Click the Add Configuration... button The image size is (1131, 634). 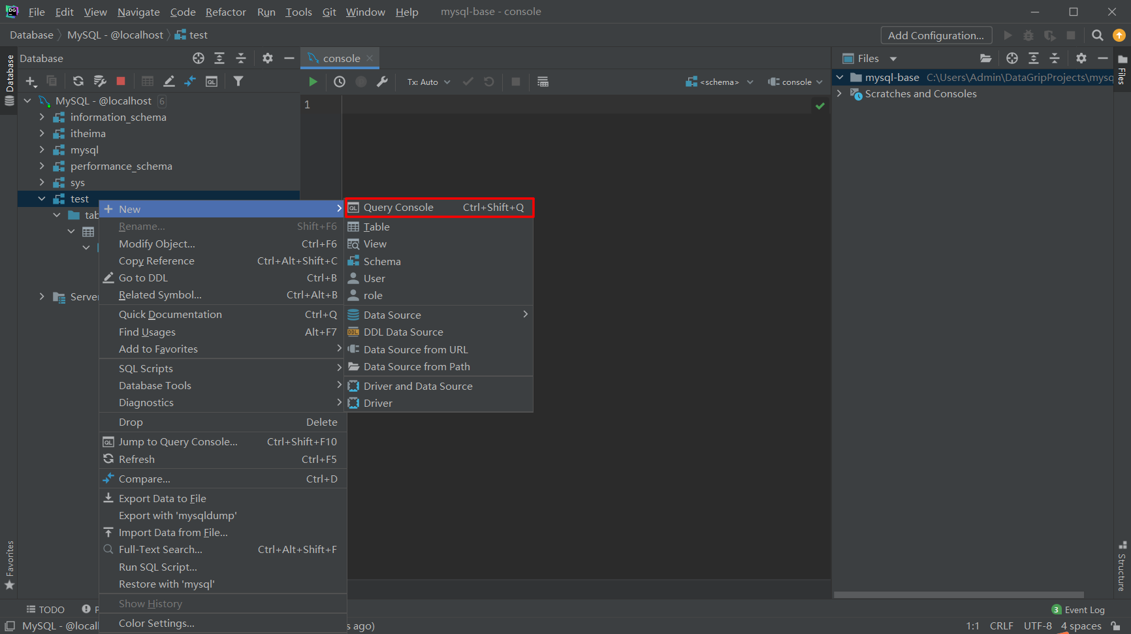coord(936,35)
